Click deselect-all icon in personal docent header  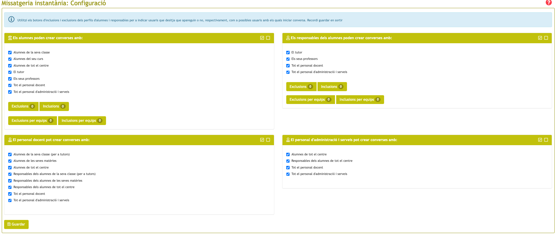coord(268,140)
